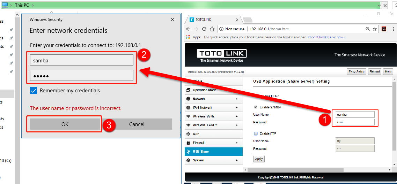Stop loading in Explorer address bar
This screenshot has height=184, width=397.
pos(385,5)
